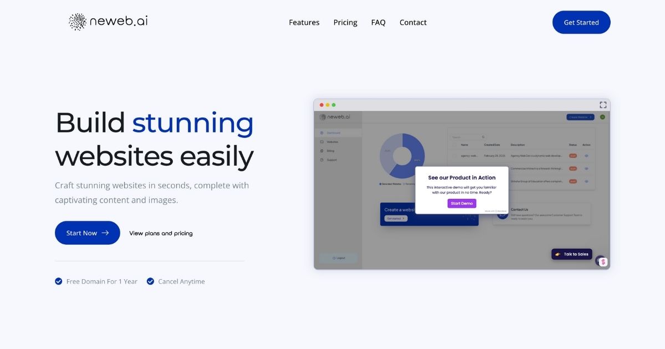The height and width of the screenshot is (349, 665).
Task: Click the Storylane badge icon in demo corner
Action: click(603, 261)
